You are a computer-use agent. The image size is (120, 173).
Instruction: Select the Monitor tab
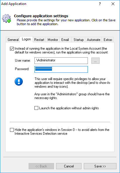click(x=53, y=40)
